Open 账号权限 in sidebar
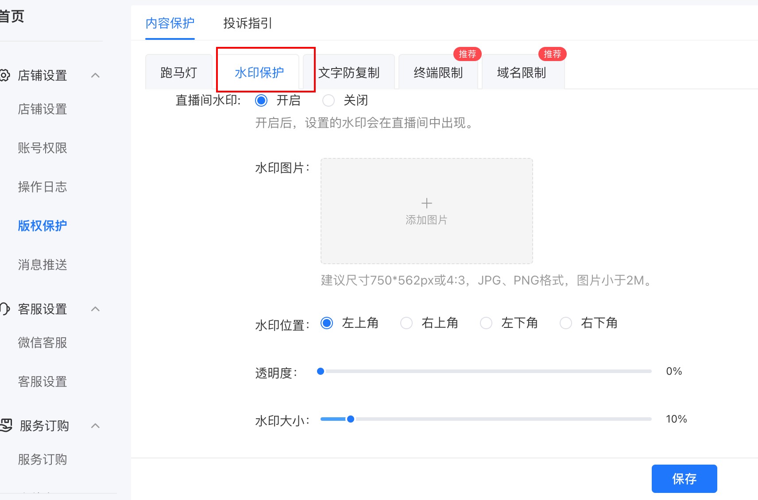Image resolution: width=758 pixels, height=500 pixels. click(43, 148)
